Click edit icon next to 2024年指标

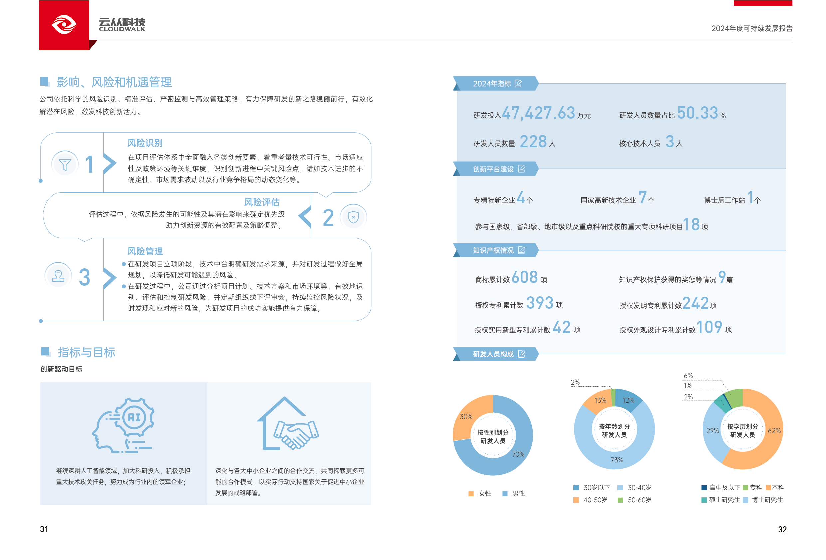(x=518, y=84)
